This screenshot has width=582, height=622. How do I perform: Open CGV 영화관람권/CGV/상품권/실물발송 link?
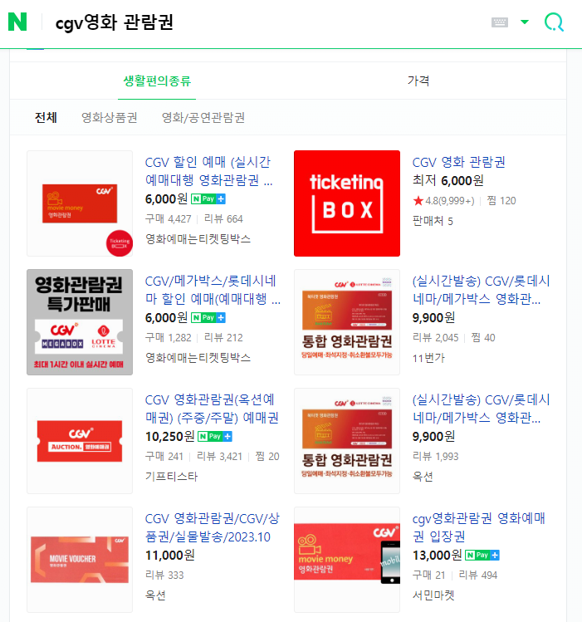[x=213, y=527]
